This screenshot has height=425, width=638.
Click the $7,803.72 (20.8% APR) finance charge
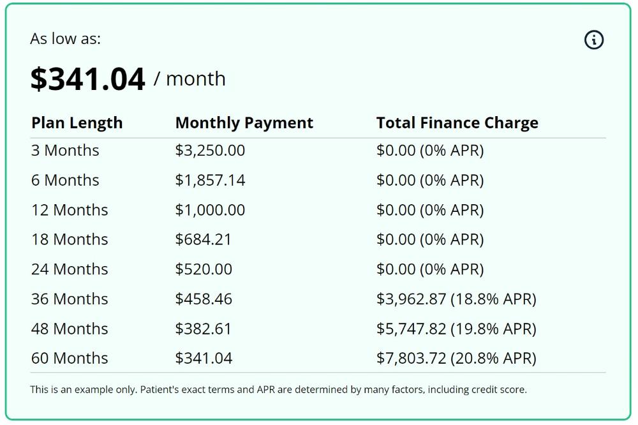point(456,358)
